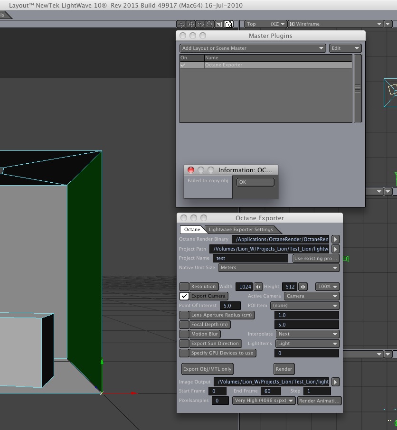
Task: Open the LightItems Light dropdown
Action: 308,343
